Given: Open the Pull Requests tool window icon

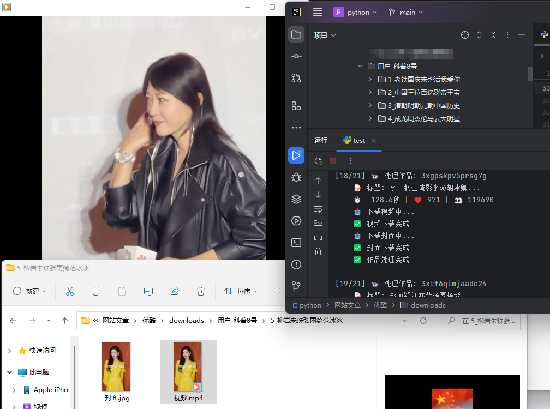Looking at the screenshot, I should (296, 78).
